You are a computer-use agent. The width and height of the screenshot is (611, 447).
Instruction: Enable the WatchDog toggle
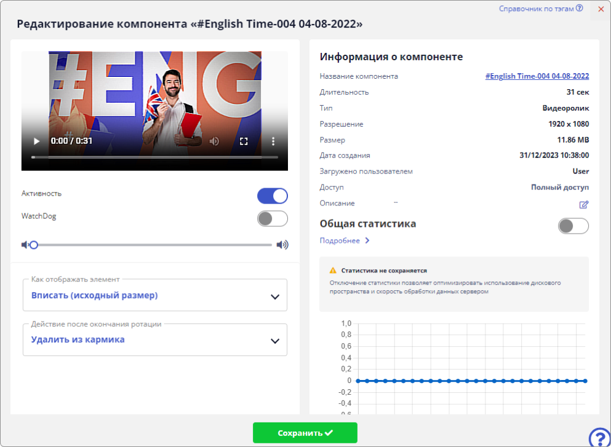272,218
